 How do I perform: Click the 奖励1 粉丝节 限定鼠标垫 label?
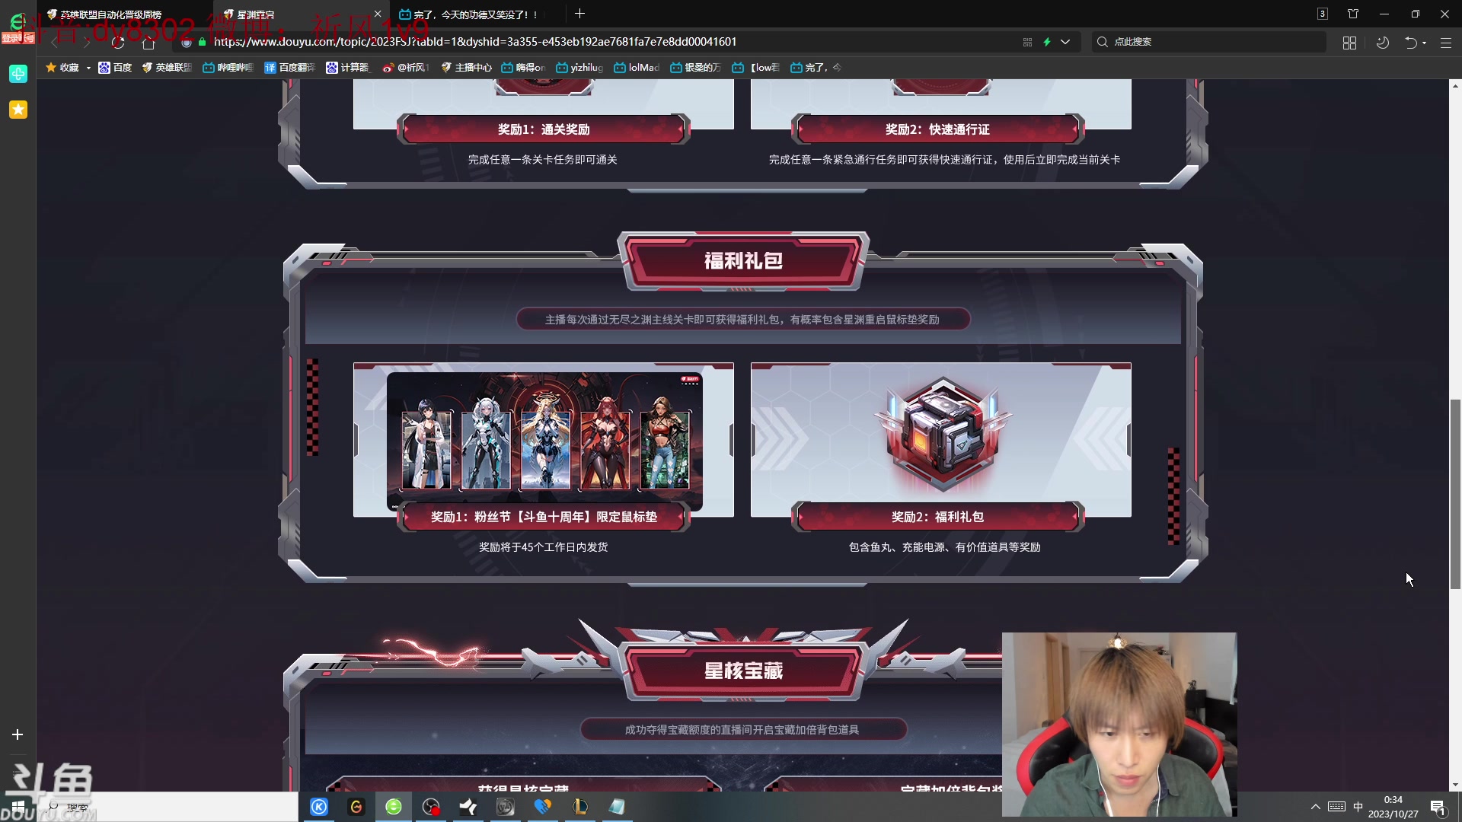pos(544,517)
